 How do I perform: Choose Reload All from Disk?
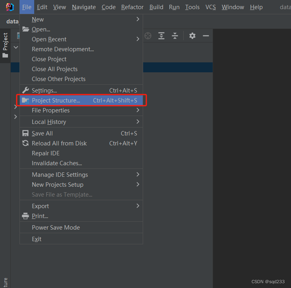click(81, 143)
